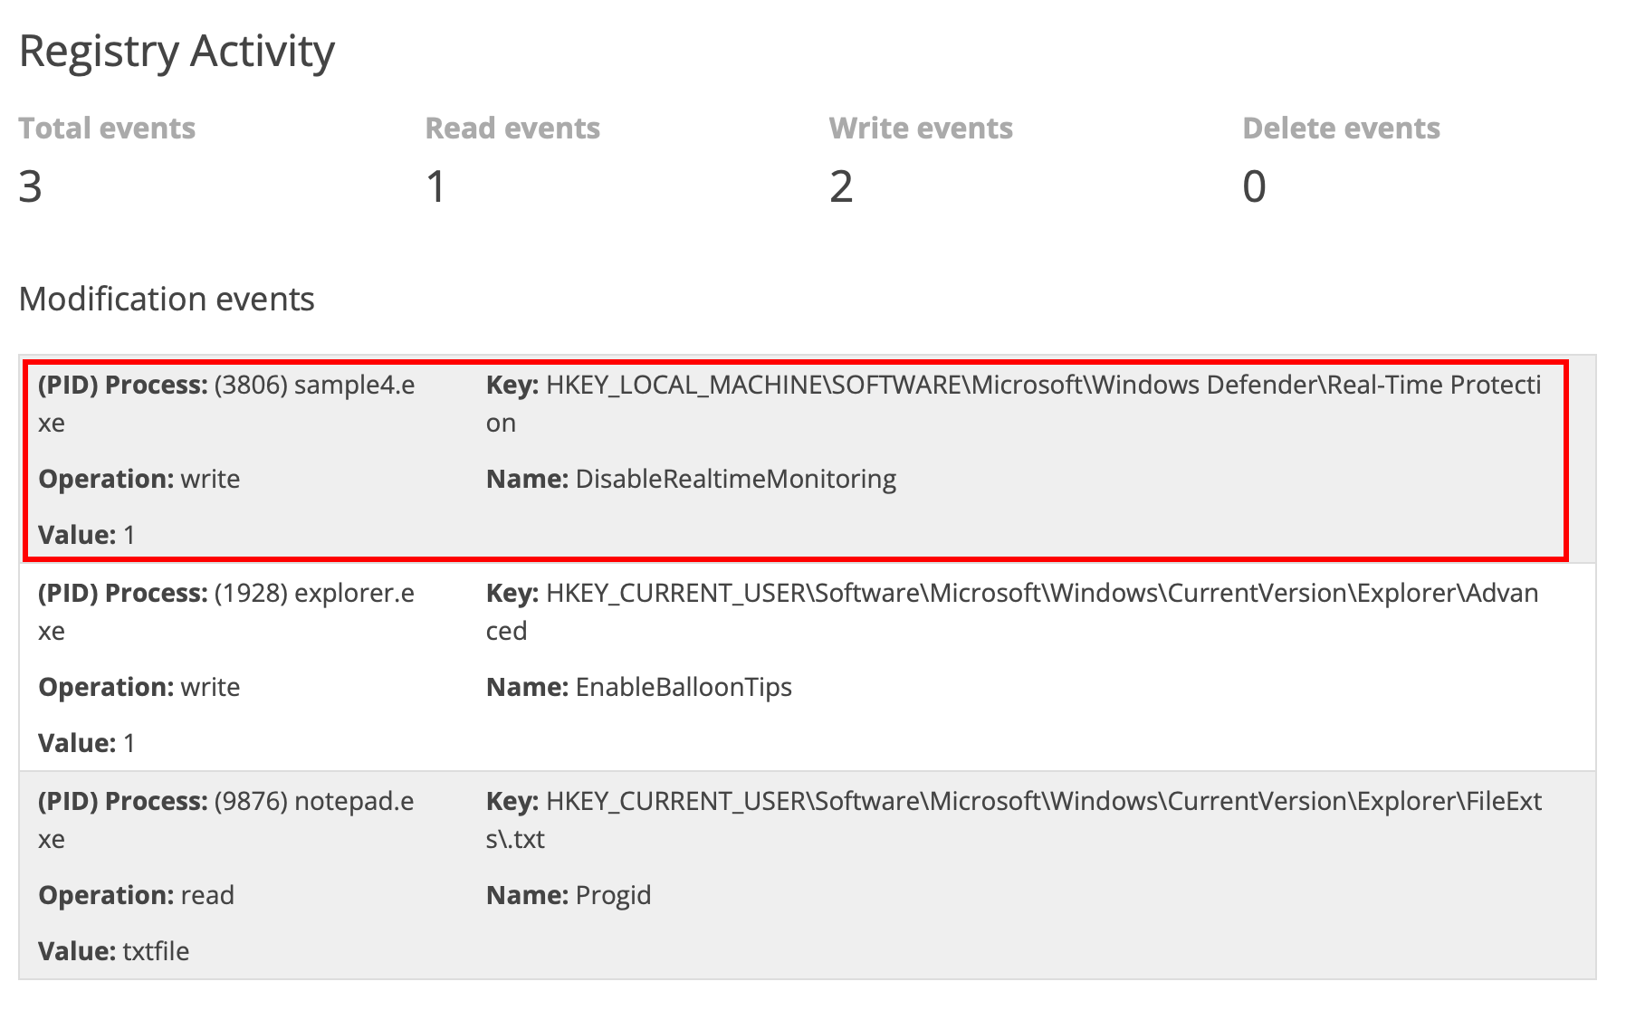This screenshot has width=1626, height=1010.
Task: Select the sample4.exe process entry
Action: pos(226,404)
